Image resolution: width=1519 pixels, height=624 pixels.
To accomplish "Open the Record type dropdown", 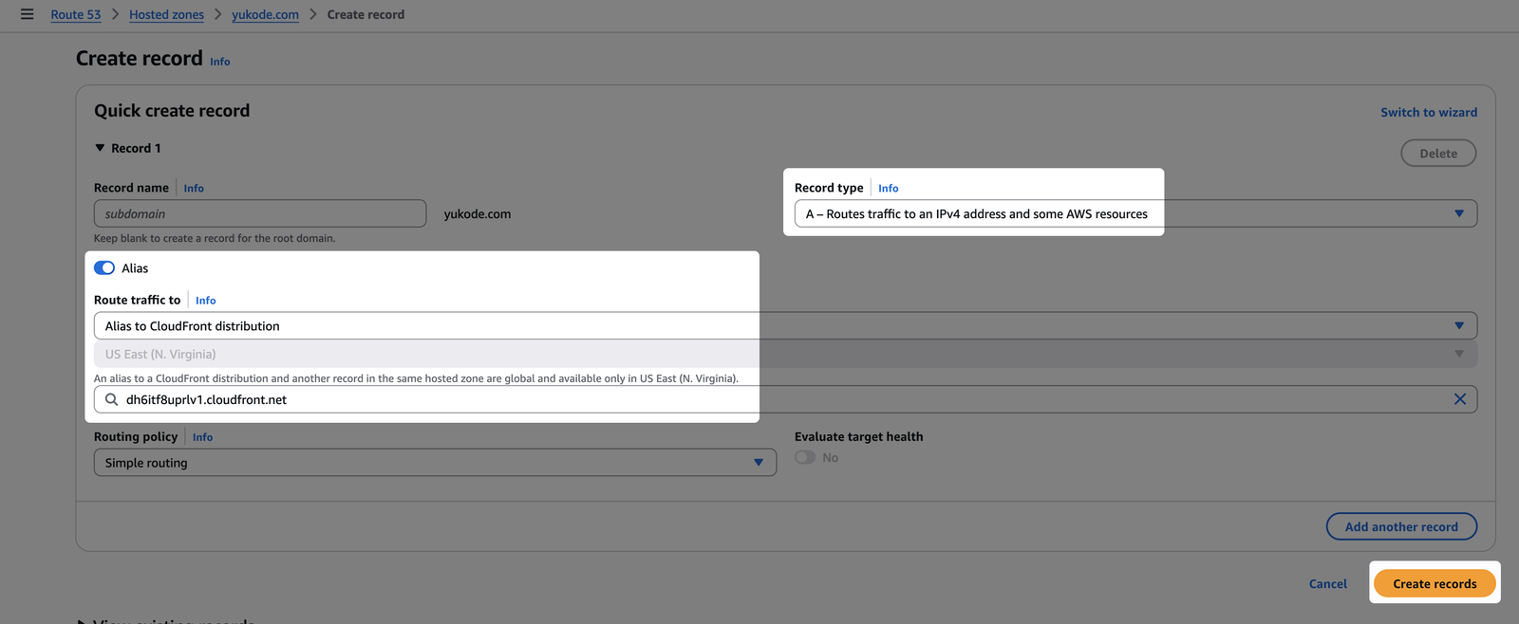I will 1135,213.
